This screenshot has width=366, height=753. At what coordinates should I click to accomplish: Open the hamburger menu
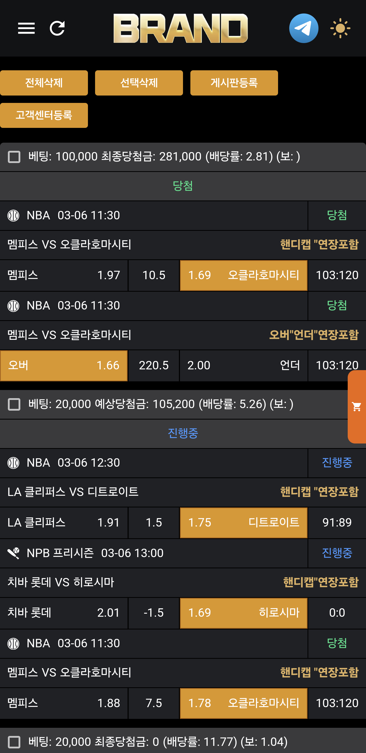(x=26, y=28)
